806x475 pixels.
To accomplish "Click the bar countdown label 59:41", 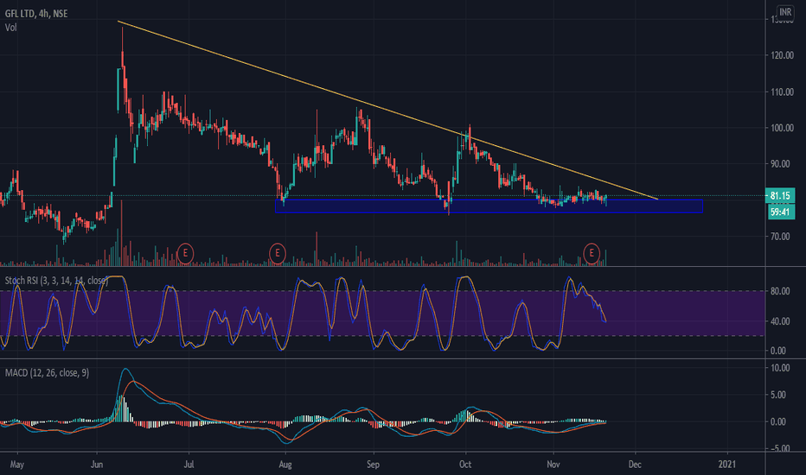I will tap(780, 212).
